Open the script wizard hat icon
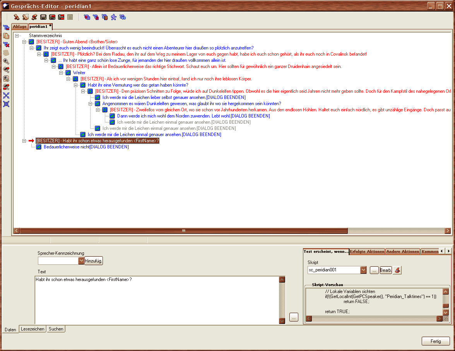 tap(397, 270)
